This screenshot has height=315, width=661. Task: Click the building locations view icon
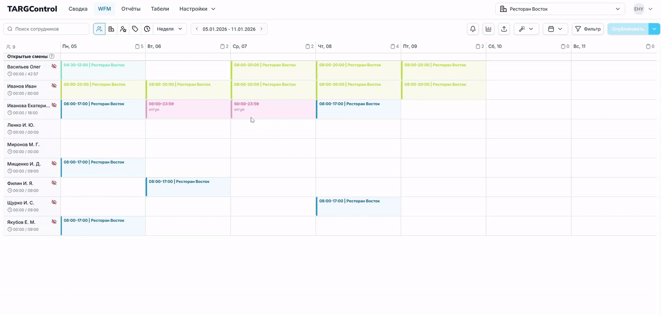pyautogui.click(x=111, y=29)
